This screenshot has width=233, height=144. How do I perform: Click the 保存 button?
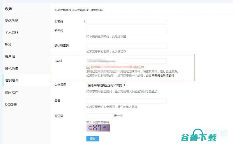pos(93,139)
